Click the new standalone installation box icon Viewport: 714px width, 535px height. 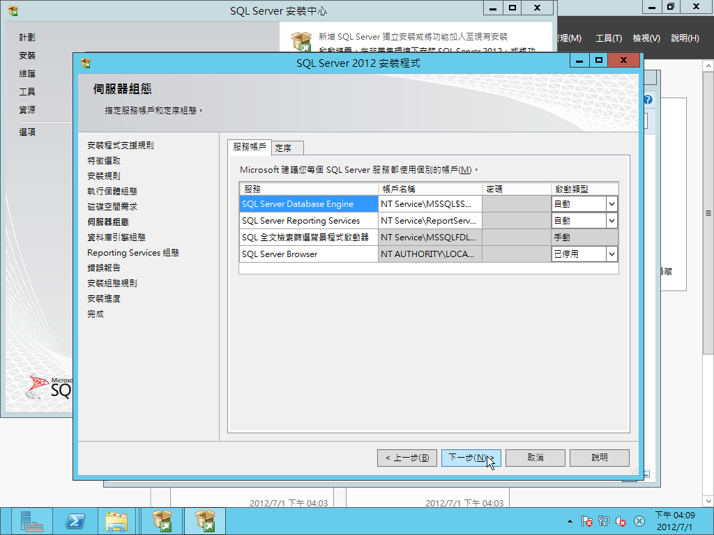coord(301,42)
